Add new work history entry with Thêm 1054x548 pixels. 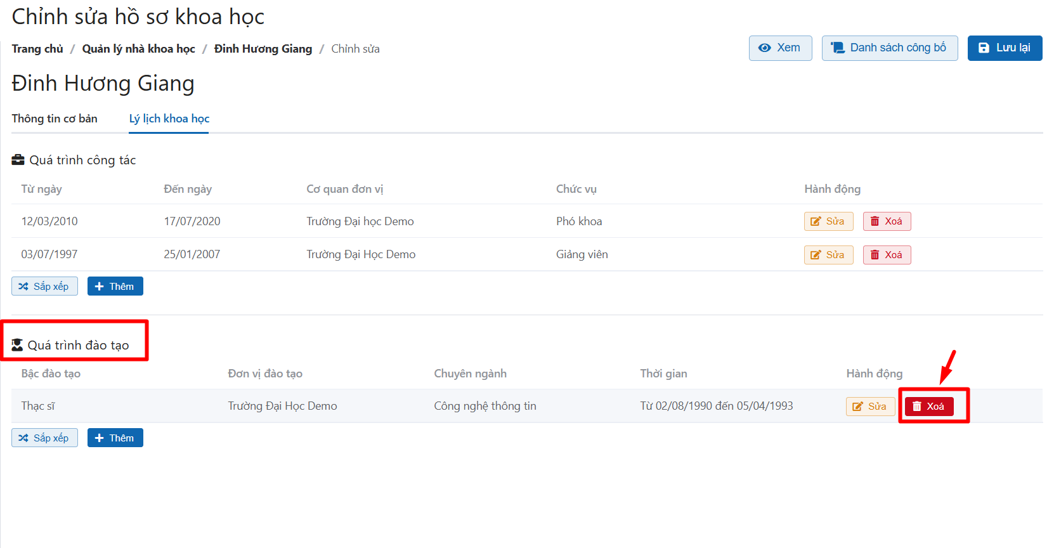(x=115, y=286)
